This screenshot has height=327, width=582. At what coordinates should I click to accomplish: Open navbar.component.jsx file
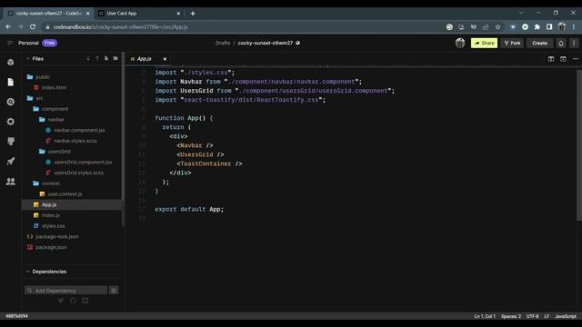(79, 131)
